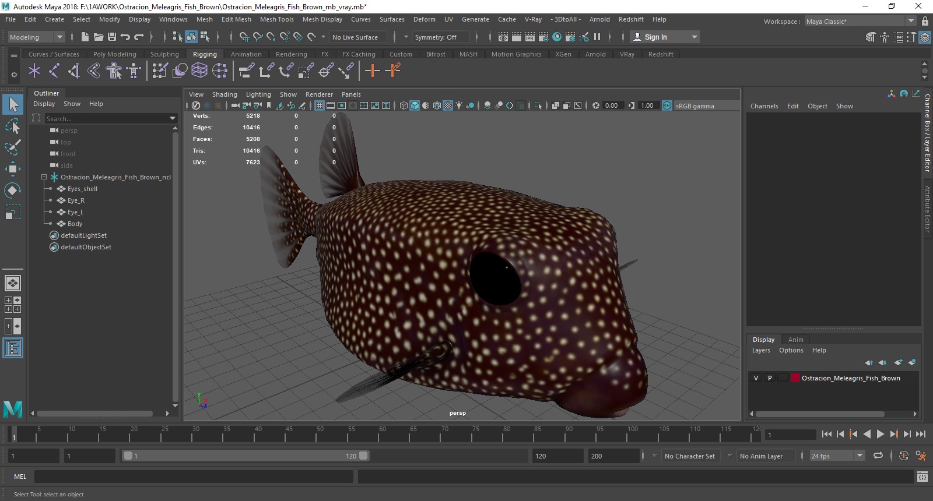Screen dimensions: 933x501
Task: Toggle the sRGB gamma color management button
Action: click(x=667, y=105)
